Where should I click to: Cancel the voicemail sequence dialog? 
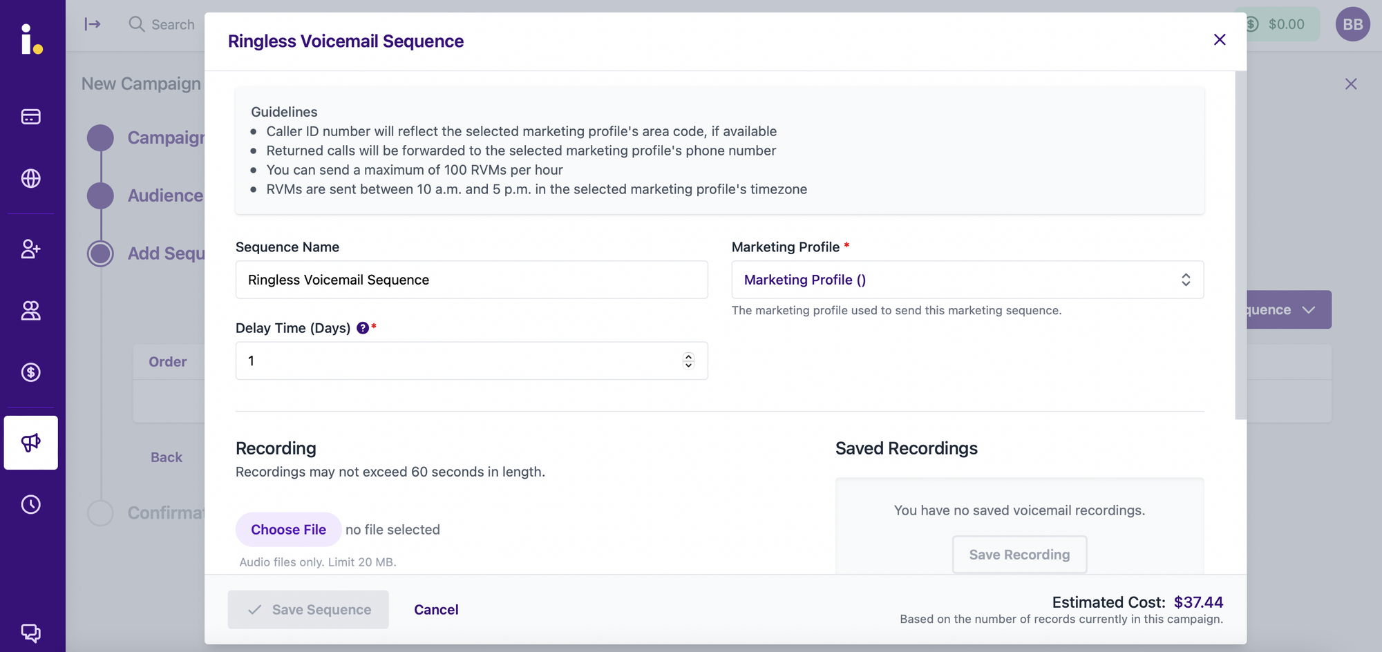pyautogui.click(x=436, y=610)
